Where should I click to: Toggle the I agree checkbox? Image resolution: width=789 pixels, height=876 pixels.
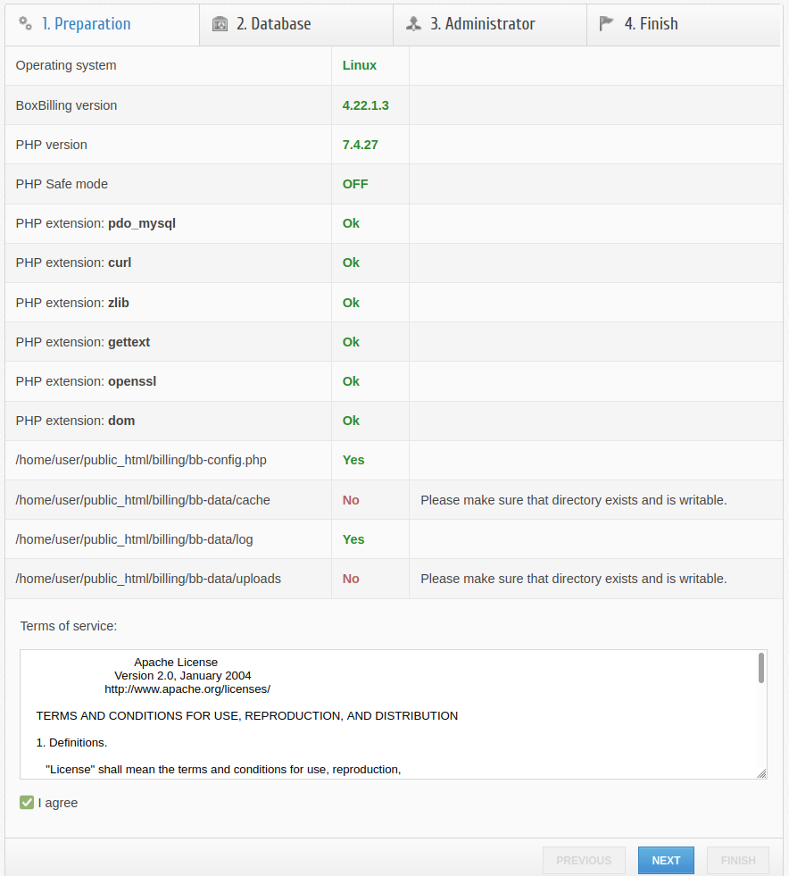click(27, 803)
